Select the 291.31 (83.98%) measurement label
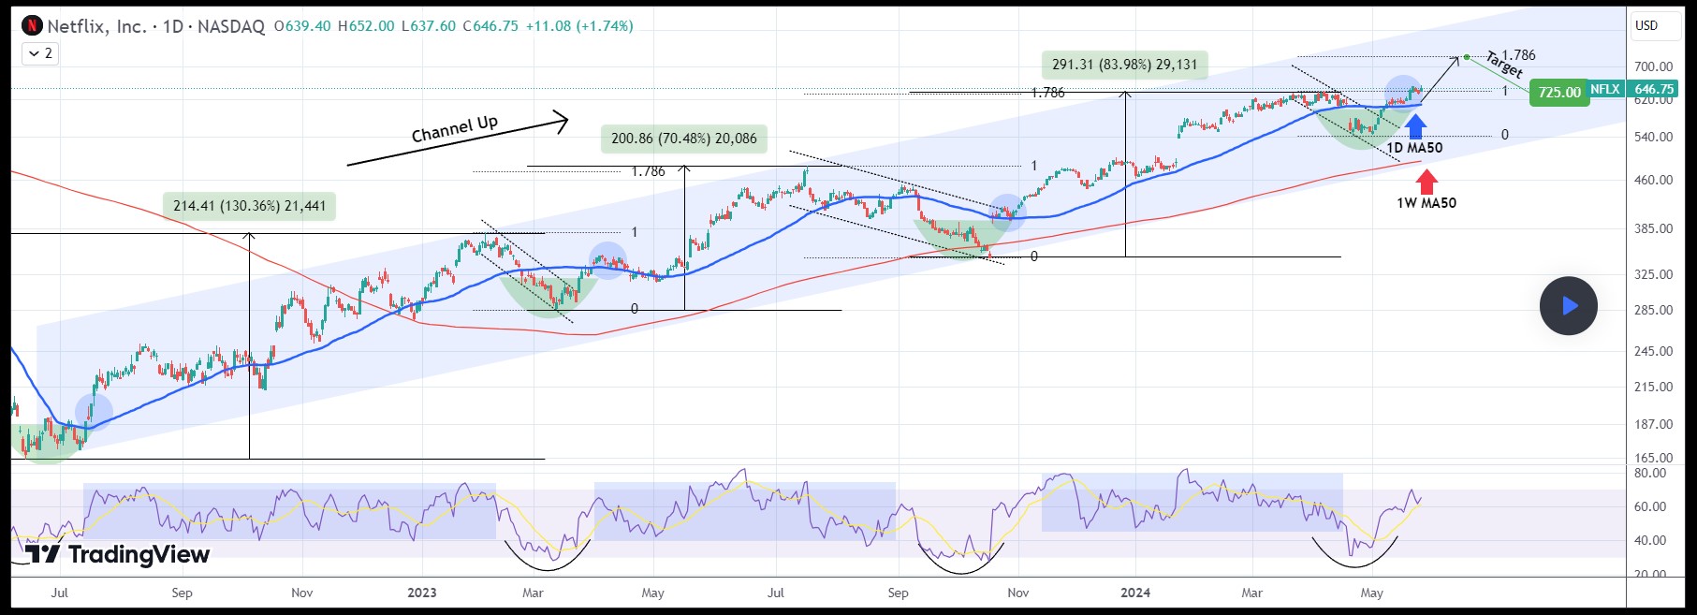The height and width of the screenshot is (615, 1697). (x=1124, y=65)
